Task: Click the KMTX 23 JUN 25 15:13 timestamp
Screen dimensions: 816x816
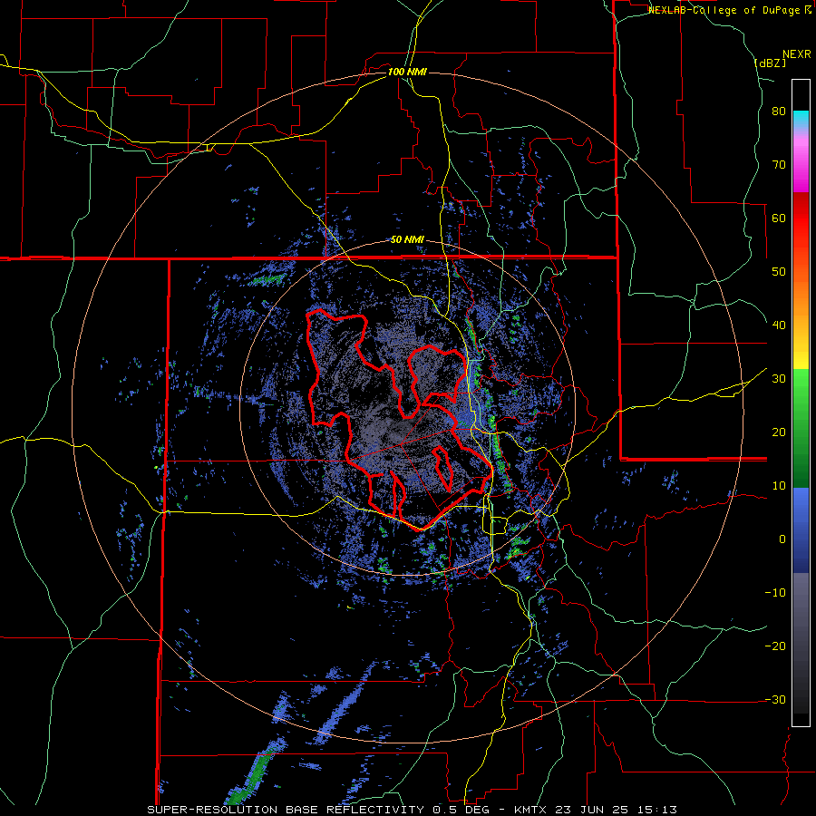Action: (596, 810)
